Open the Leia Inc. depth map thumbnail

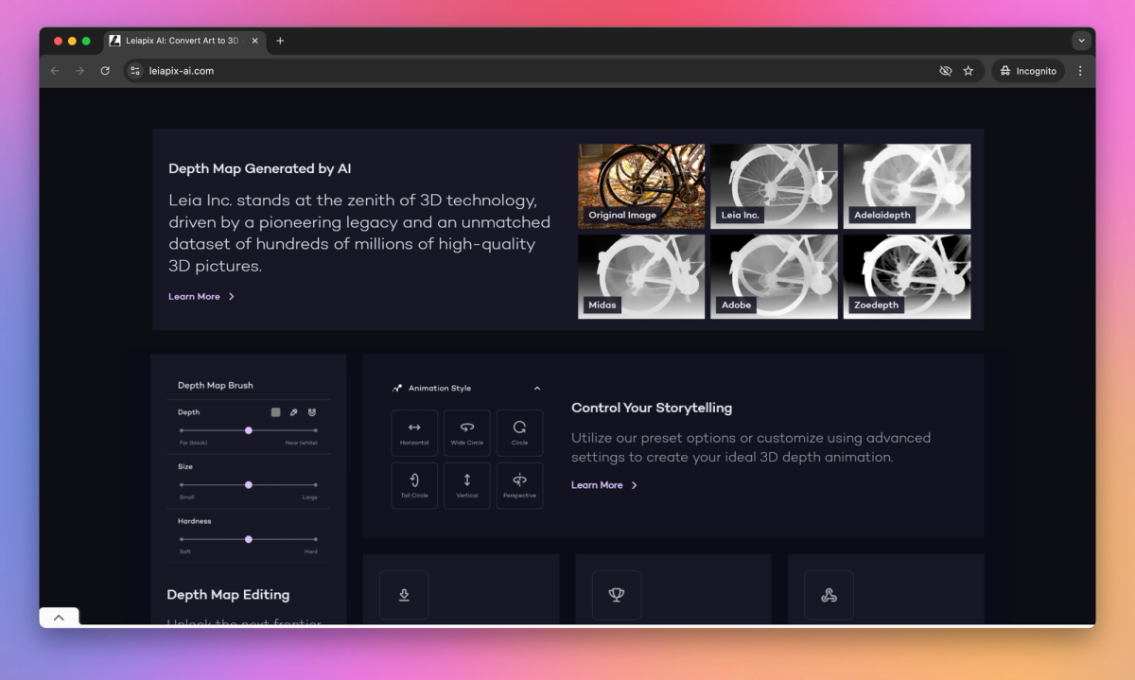tap(775, 186)
